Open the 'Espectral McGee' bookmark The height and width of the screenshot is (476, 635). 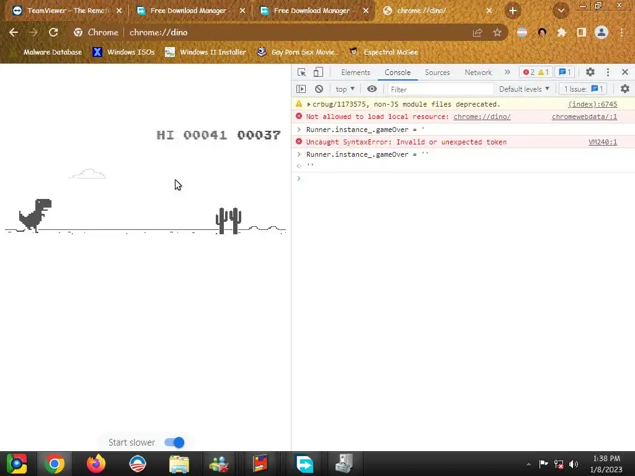383,52
